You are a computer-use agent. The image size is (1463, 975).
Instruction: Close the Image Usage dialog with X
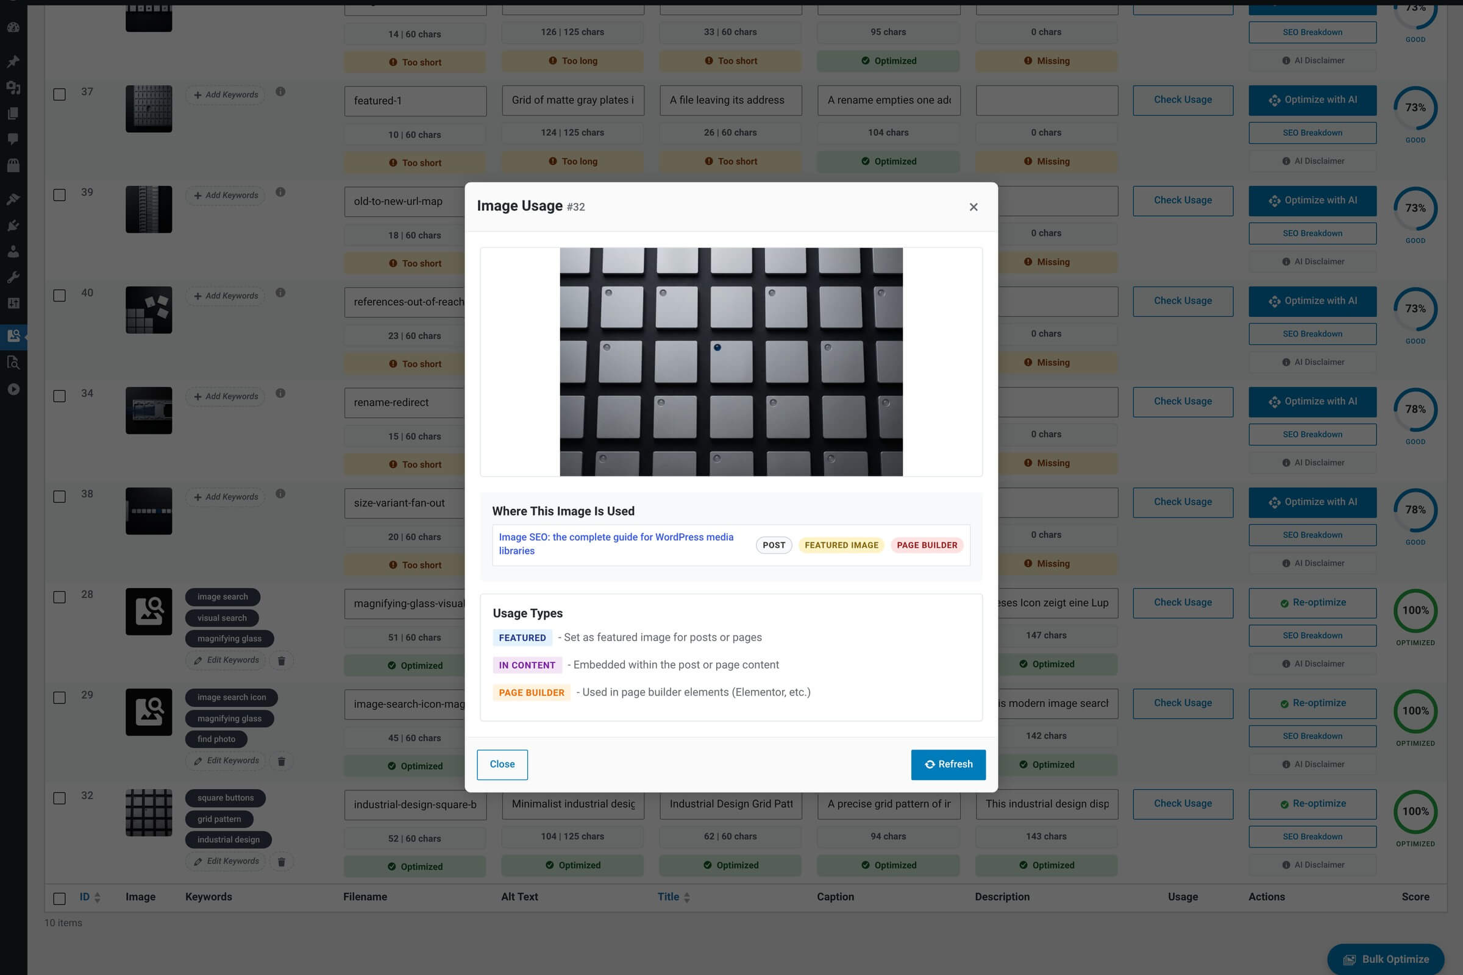(974, 207)
